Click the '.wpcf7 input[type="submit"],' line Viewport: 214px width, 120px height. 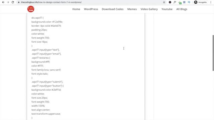[47, 82]
